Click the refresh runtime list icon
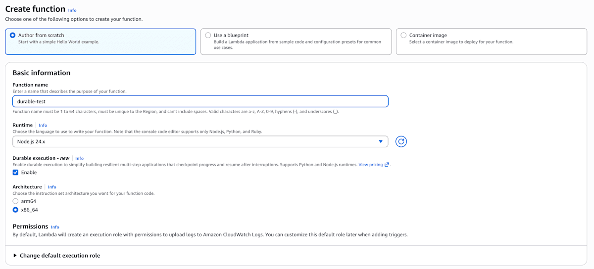 pyautogui.click(x=401, y=141)
